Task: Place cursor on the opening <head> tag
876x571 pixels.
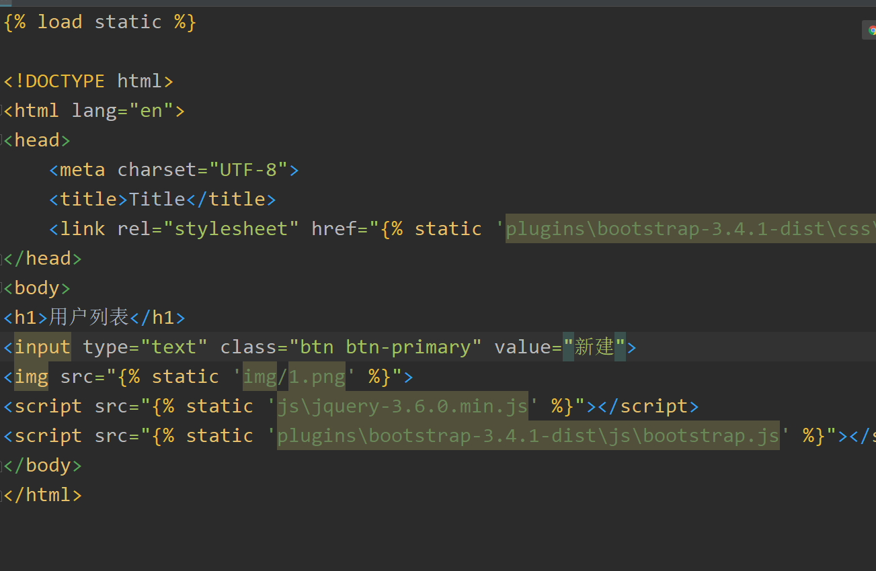Action: [x=37, y=140]
